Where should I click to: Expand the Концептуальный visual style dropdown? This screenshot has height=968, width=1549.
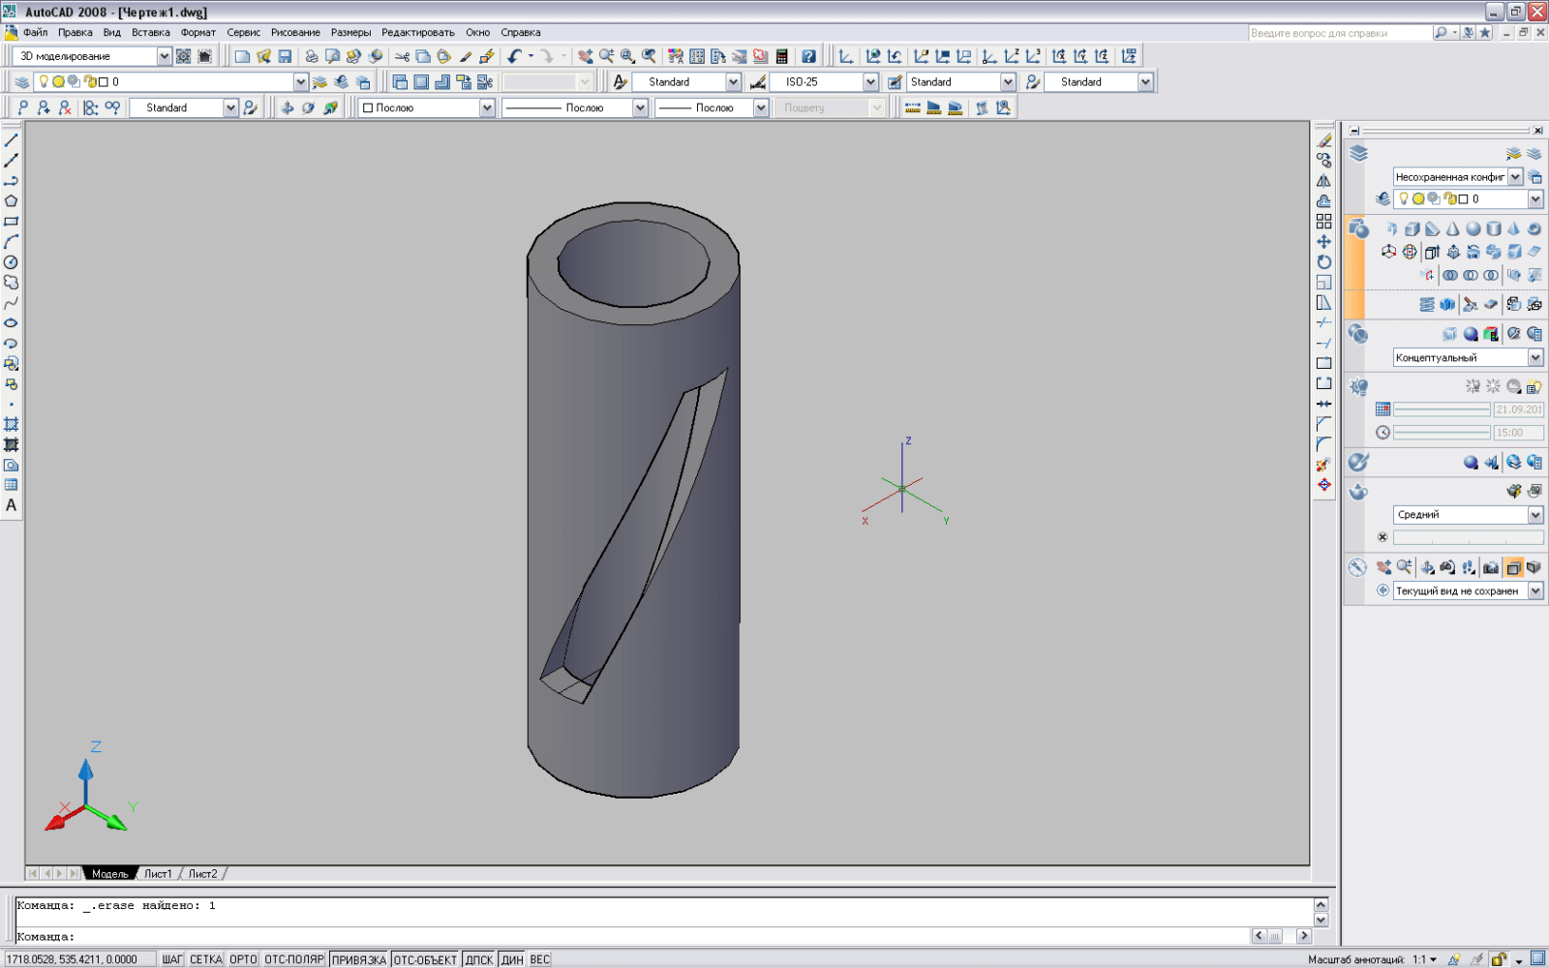[1535, 358]
